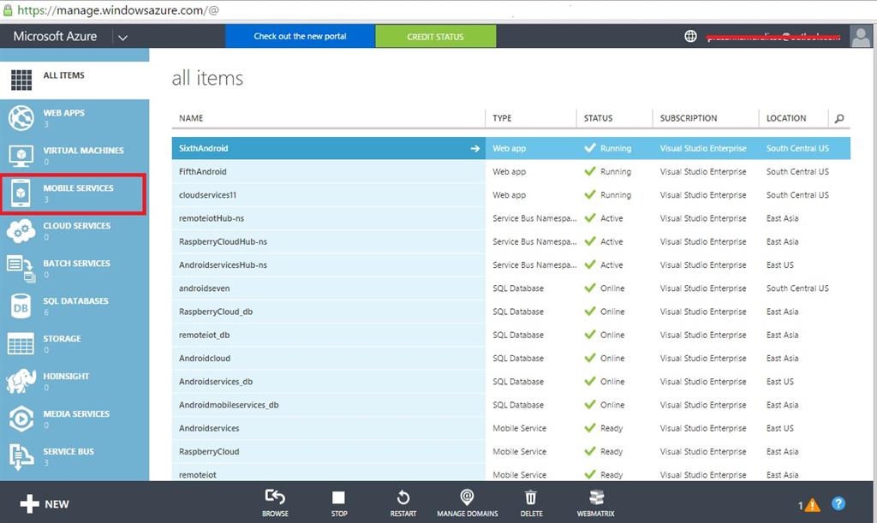877x523 pixels.
Task: Expand the Microsoft Azure dropdown chevron
Action: [123, 38]
